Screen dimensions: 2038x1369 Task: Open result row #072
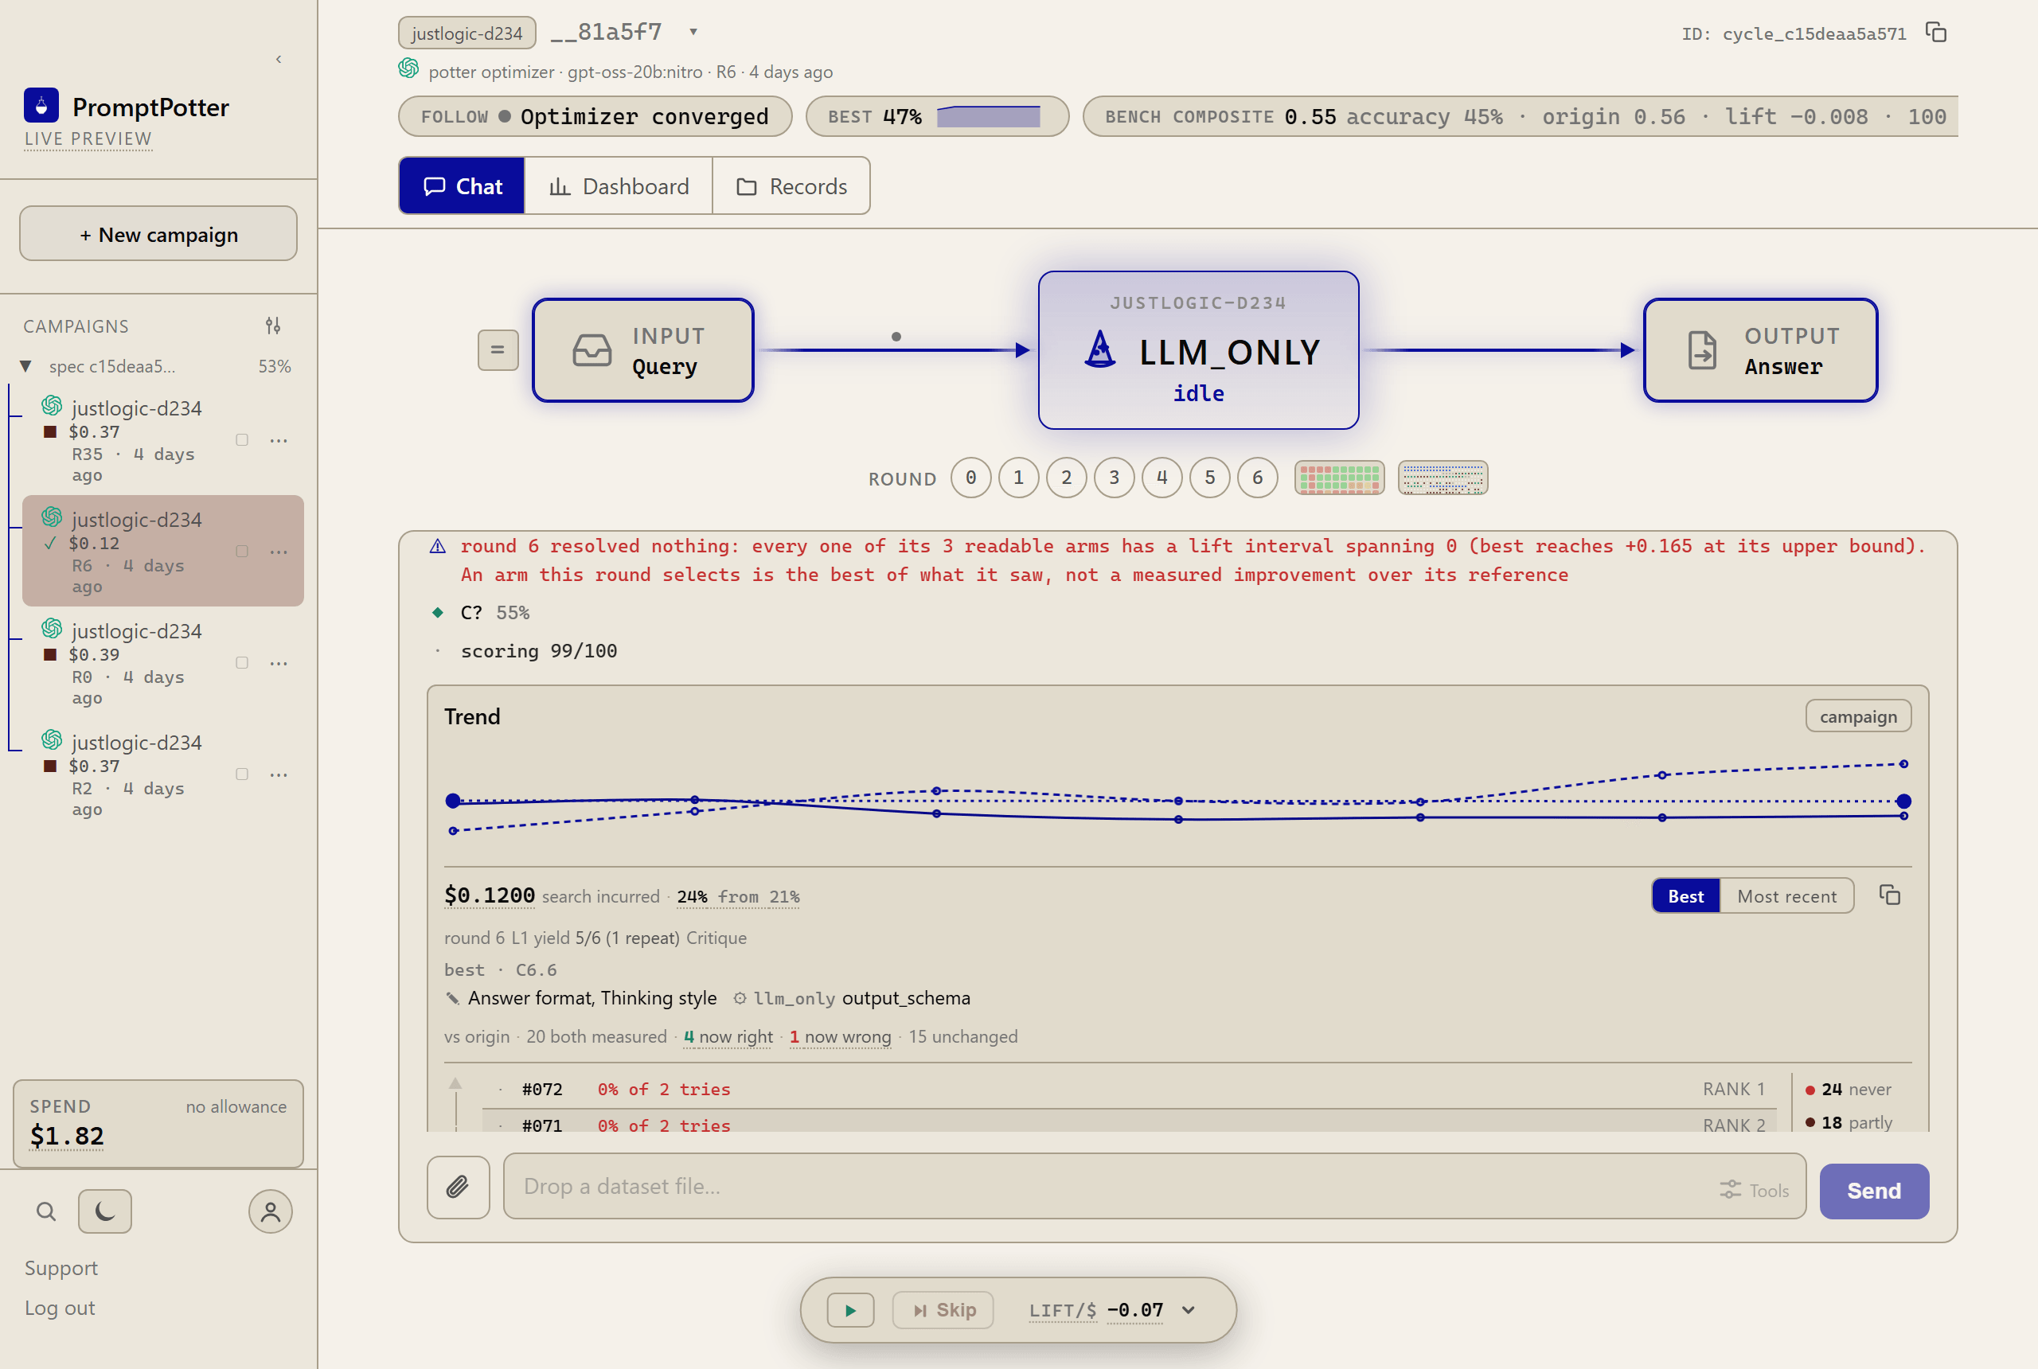(x=1130, y=1089)
